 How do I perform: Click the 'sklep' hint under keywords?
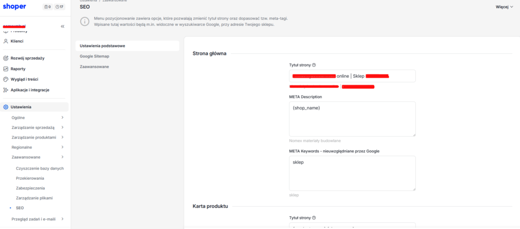294,195
